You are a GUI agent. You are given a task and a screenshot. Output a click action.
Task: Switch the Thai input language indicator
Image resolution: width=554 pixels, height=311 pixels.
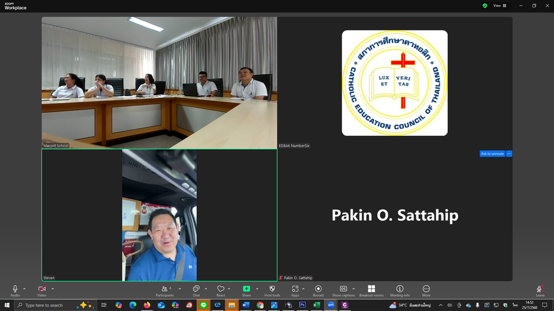(515, 305)
